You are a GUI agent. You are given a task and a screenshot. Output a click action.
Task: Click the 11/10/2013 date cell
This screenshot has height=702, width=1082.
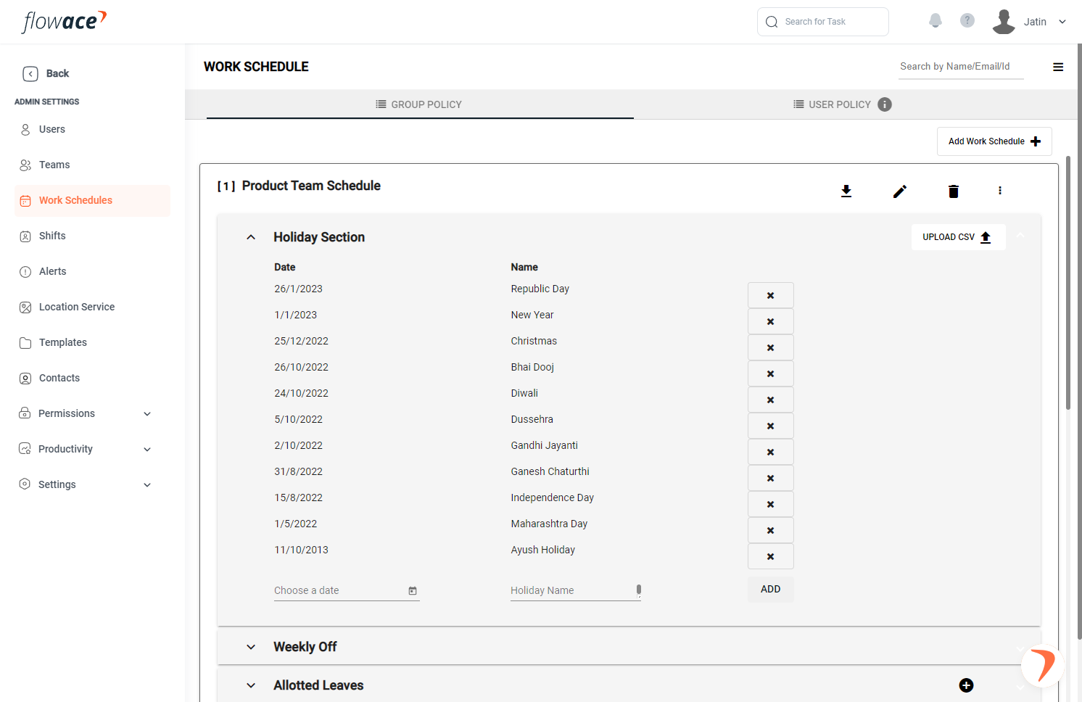[301, 550]
